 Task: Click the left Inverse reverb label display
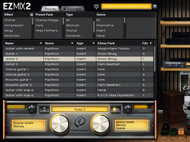click(28, 125)
